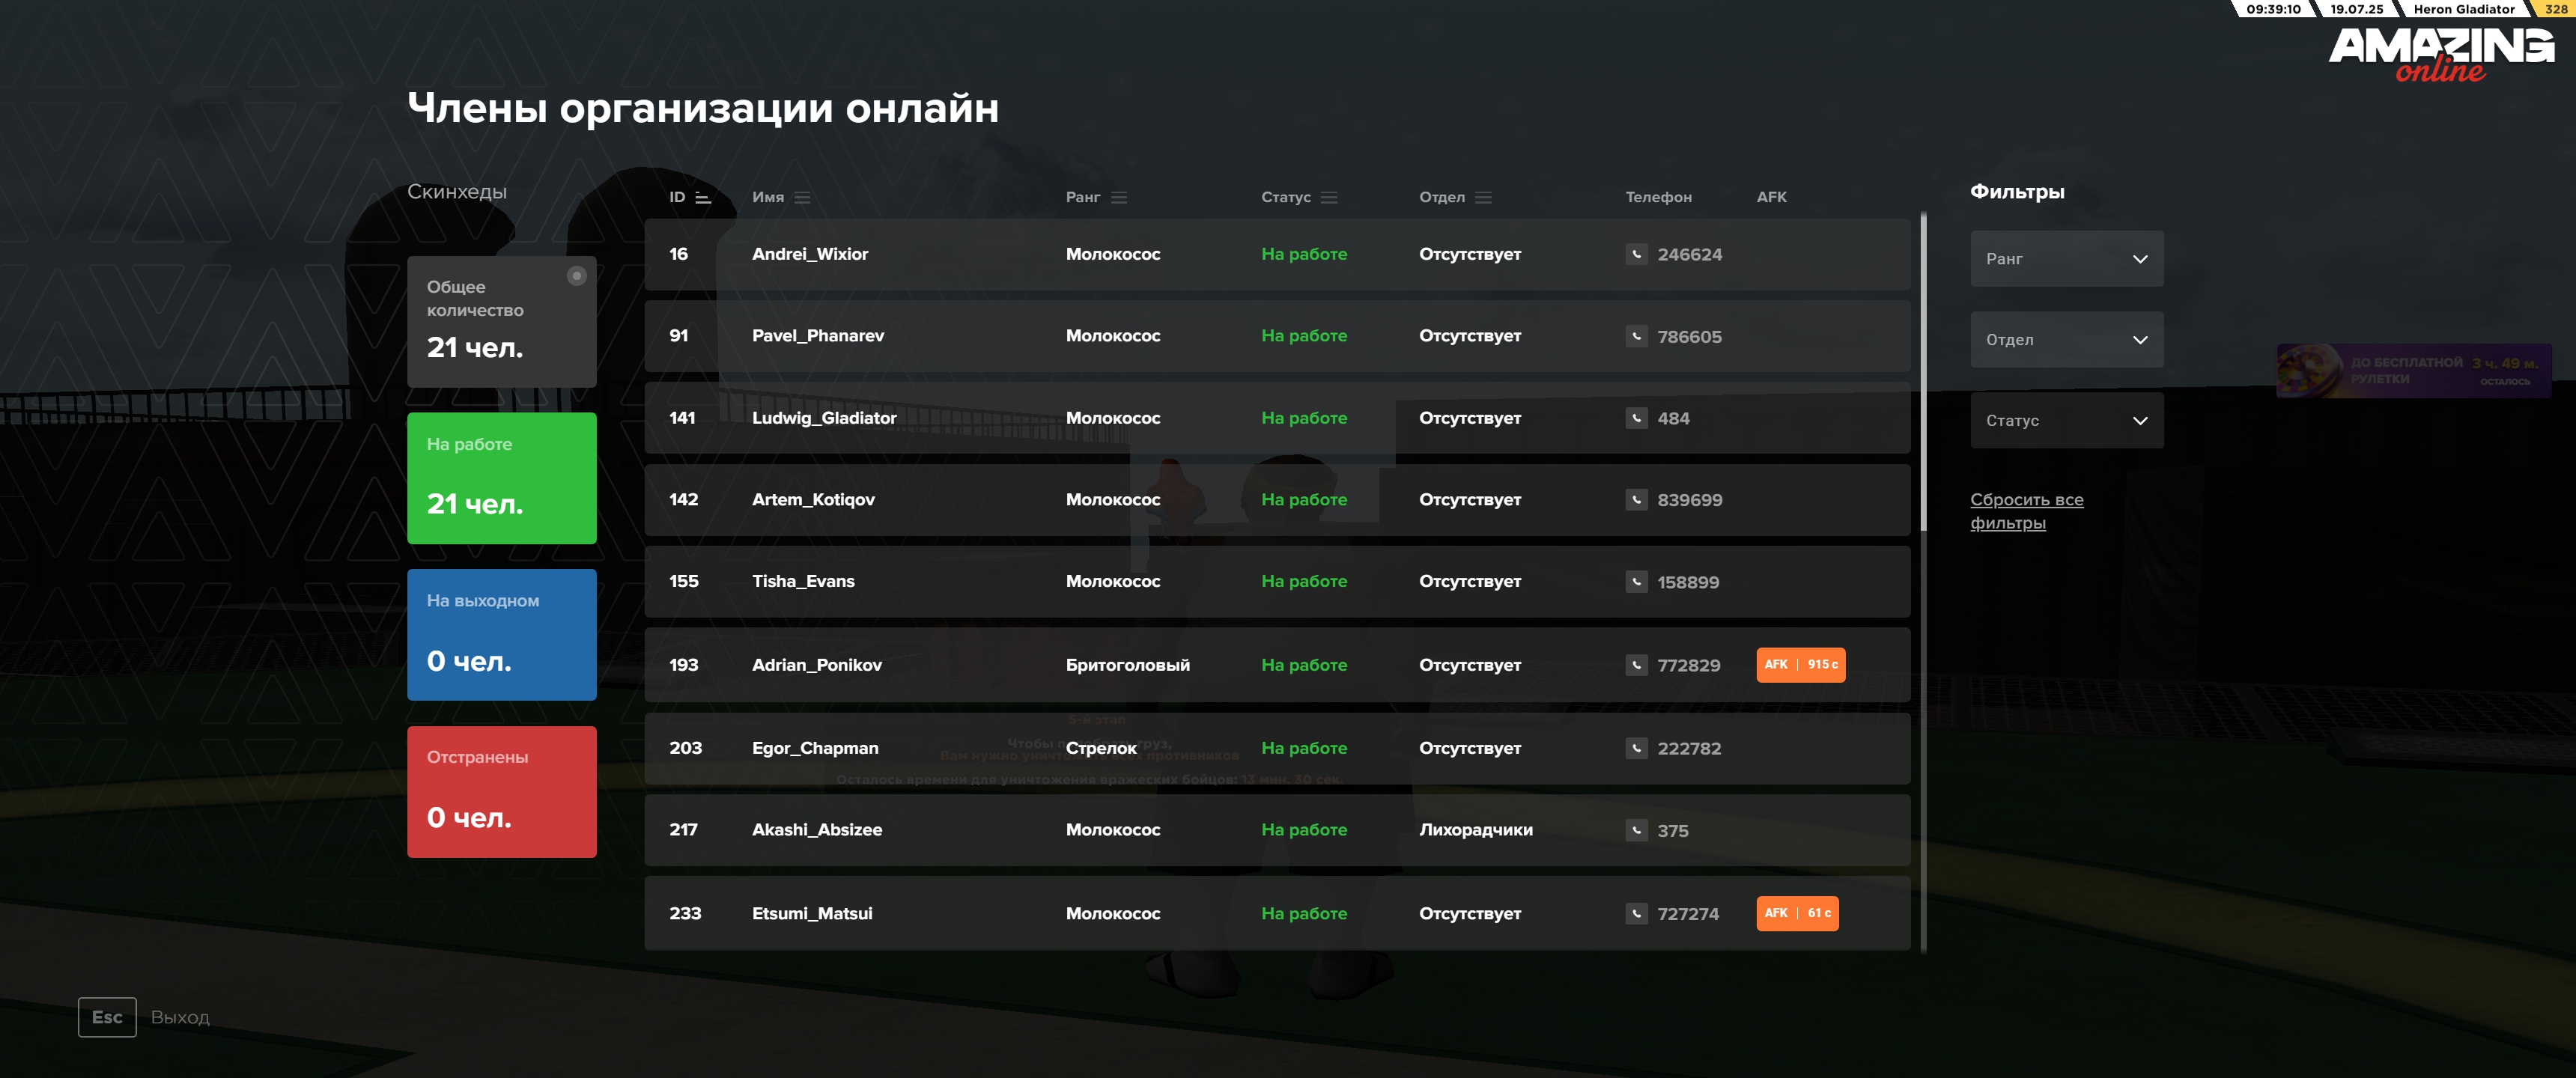Click the Ранг column sort icon
Image resolution: width=2576 pixels, height=1078 pixels.
pyautogui.click(x=1119, y=198)
